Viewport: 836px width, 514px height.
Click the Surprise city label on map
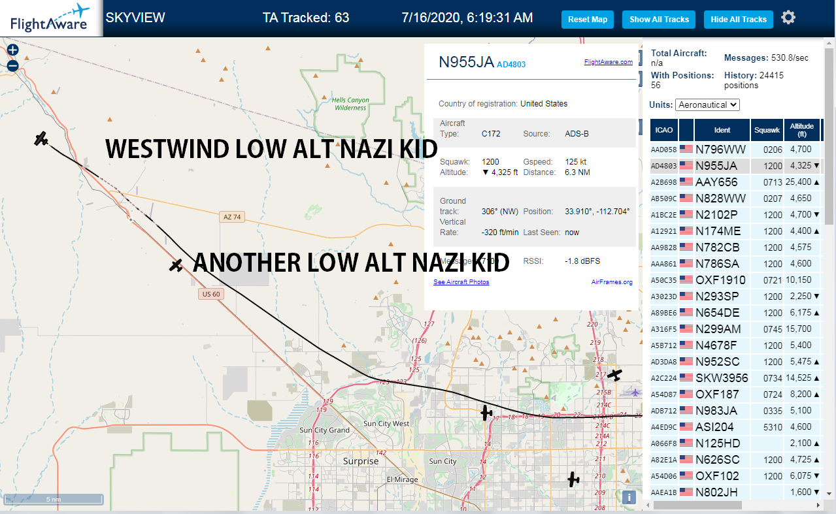[361, 461]
